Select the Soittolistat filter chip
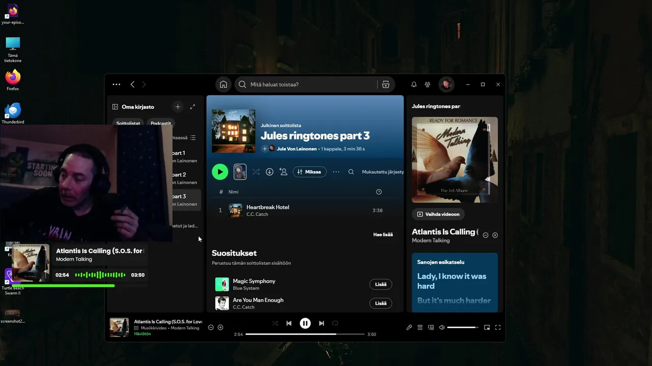Screen dimensions: 652x366 128,123
